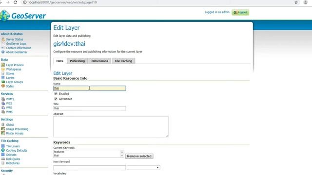Toggle the Advertised checkbox

(x=56, y=99)
